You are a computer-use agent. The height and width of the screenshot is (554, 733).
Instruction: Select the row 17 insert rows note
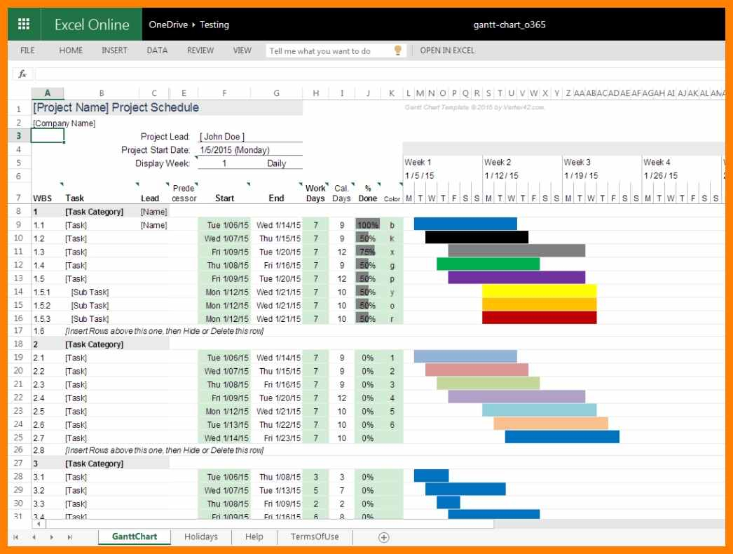point(164,331)
